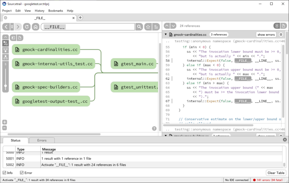Viewport: 289px width, 183px height.
Task: Click the graph depth slider handle
Action: pos(5,85)
